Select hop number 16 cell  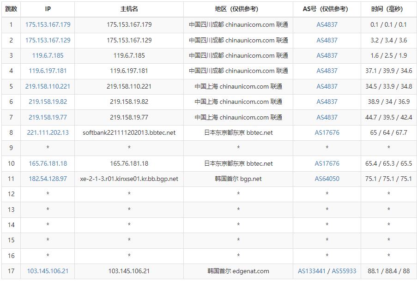11,256
